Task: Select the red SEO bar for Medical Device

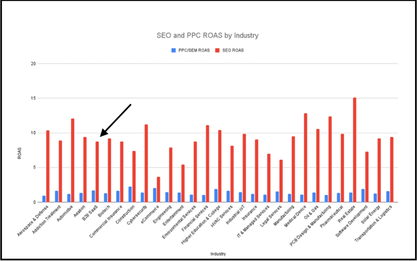Action: 305,158
